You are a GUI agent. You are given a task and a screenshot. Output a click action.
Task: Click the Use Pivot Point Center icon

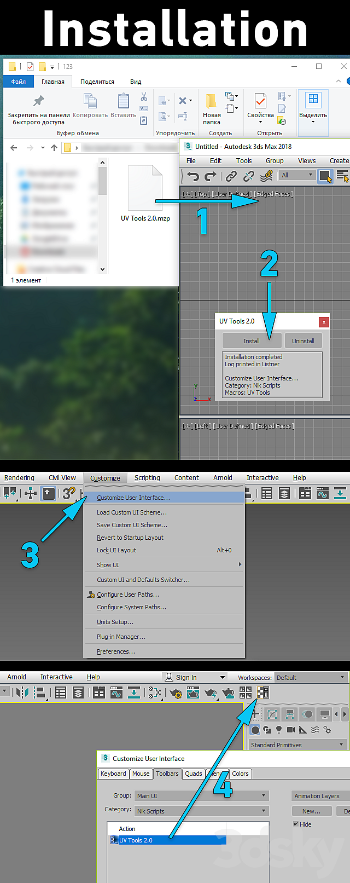[9, 493]
